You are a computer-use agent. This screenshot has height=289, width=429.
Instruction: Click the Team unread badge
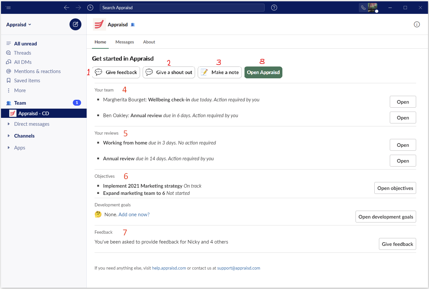pos(77,103)
